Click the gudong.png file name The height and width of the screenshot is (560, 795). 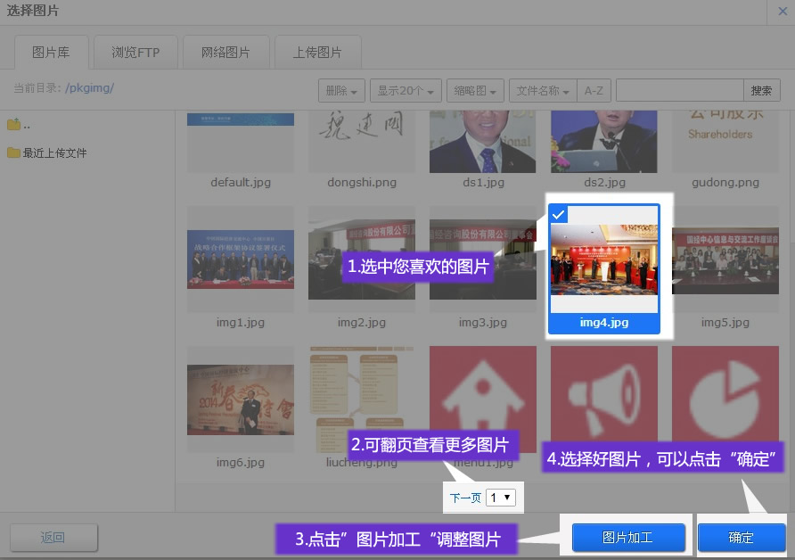click(725, 183)
